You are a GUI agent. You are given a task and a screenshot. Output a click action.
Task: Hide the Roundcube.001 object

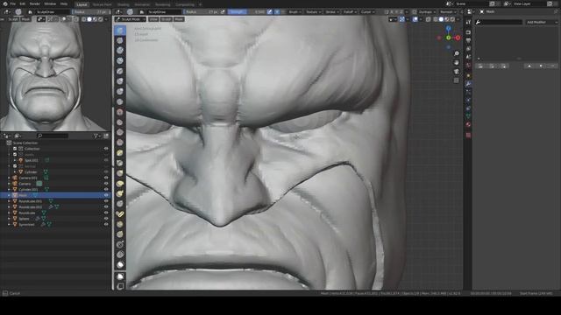106,201
